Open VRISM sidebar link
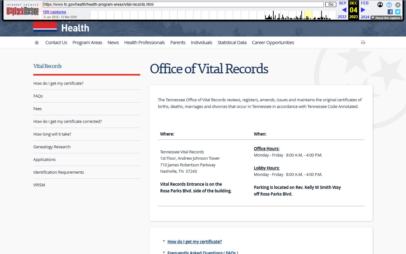This screenshot has width=406, height=254. [39, 185]
